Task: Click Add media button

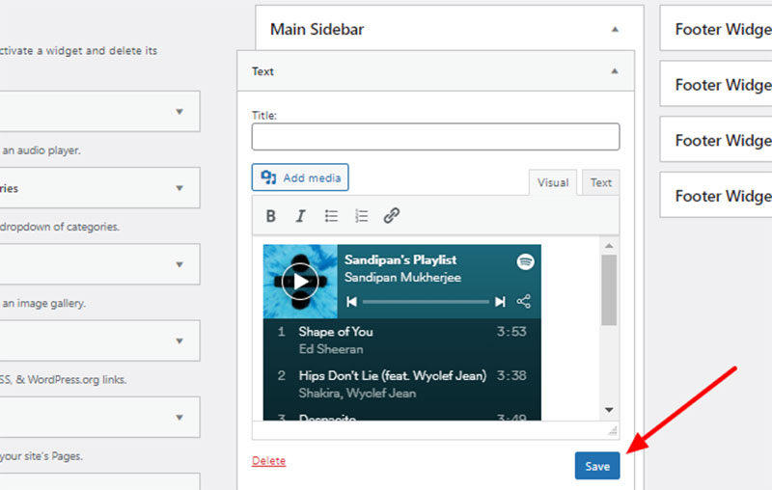Action: (x=300, y=177)
